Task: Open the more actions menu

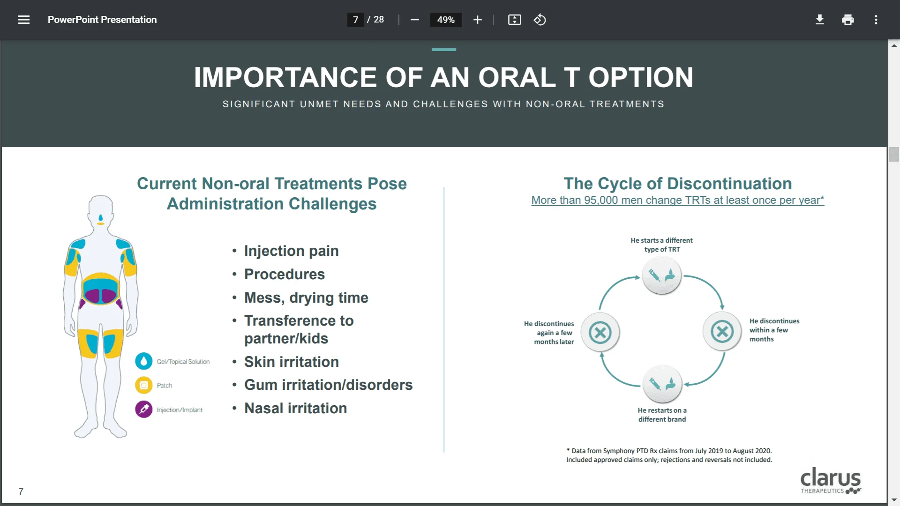Action: pos(876,20)
